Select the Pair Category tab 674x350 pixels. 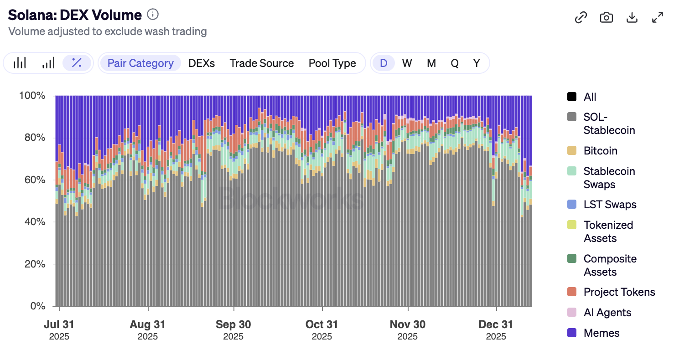[140, 63]
